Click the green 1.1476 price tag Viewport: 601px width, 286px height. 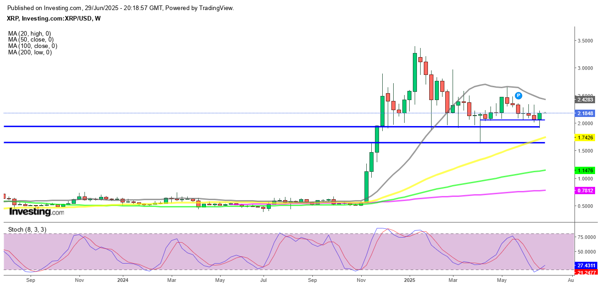click(586, 170)
